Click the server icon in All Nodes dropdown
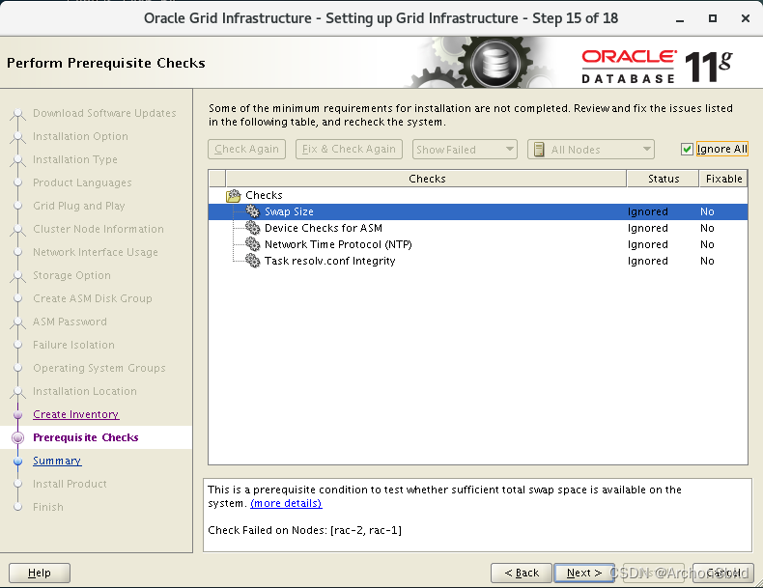The image size is (763, 588). pyautogui.click(x=539, y=150)
